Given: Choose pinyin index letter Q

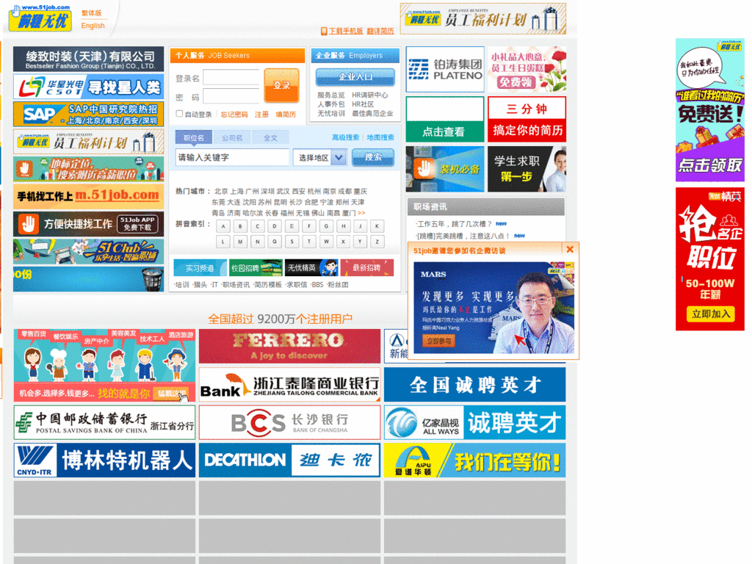Looking at the screenshot, I should pyautogui.click(x=275, y=242).
